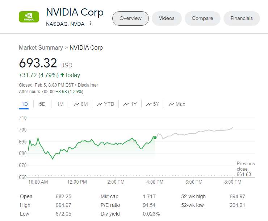
Task: Switch to the 1M chart tab
Action: click(60, 104)
